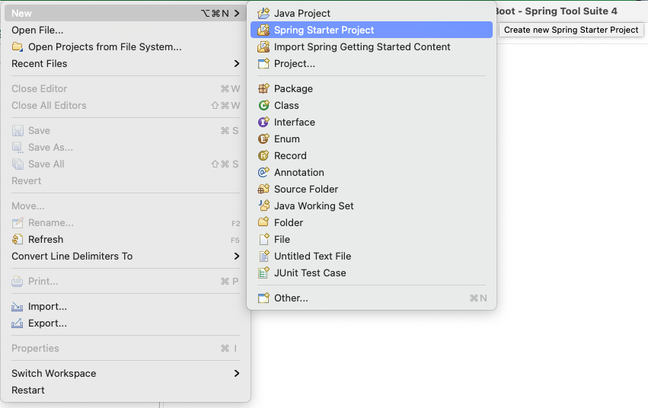Viewport: 648px width, 408px height.
Task: Choose Open File... from the File menu
Action: click(126, 30)
